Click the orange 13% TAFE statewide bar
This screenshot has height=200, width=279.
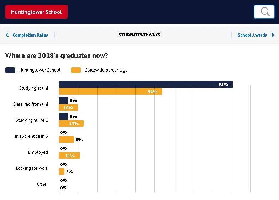tap(71, 123)
